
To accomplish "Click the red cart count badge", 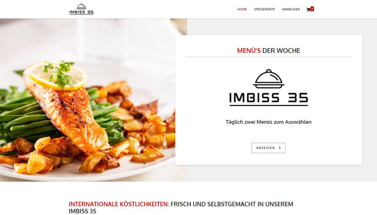I will [312, 9].
